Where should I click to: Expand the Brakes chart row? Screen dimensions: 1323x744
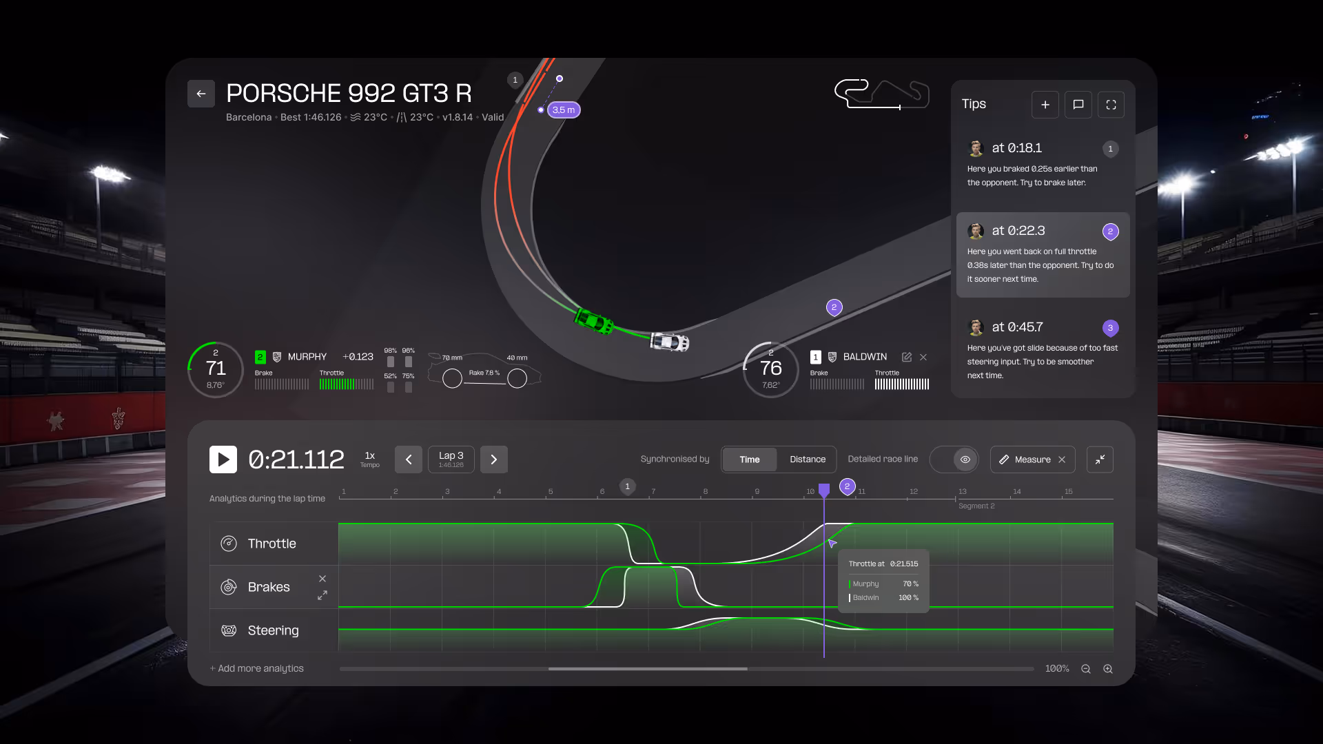tap(322, 595)
